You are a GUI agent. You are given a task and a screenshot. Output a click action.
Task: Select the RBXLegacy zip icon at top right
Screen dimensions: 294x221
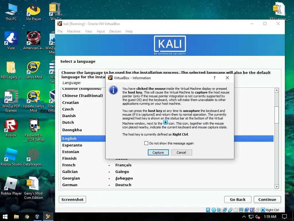coord(280,11)
